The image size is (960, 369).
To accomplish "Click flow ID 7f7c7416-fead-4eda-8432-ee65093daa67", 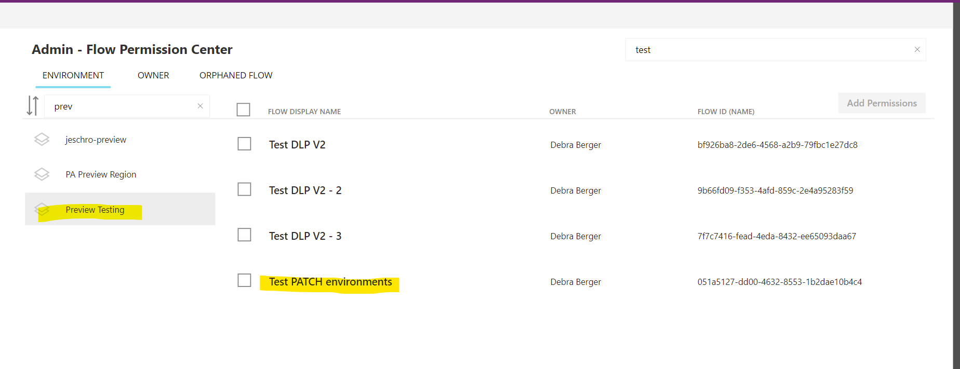I will (777, 236).
